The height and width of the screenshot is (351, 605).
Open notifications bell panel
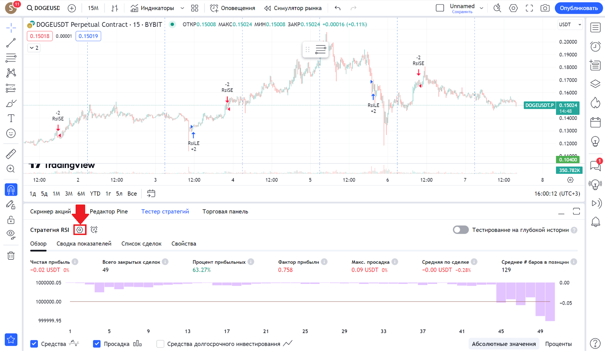(x=596, y=222)
